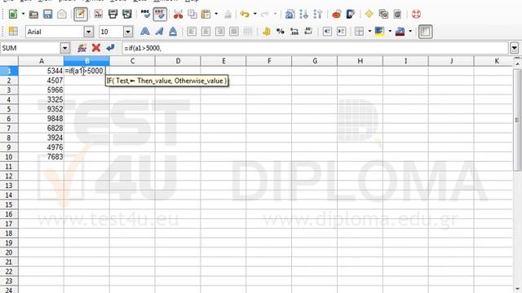Select column C header
The width and height of the screenshot is (522, 293).
pos(132,61)
